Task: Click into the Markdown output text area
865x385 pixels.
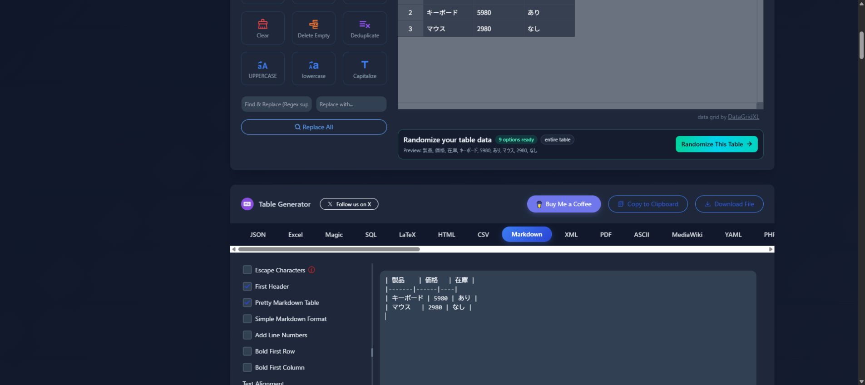Action: click(568, 328)
